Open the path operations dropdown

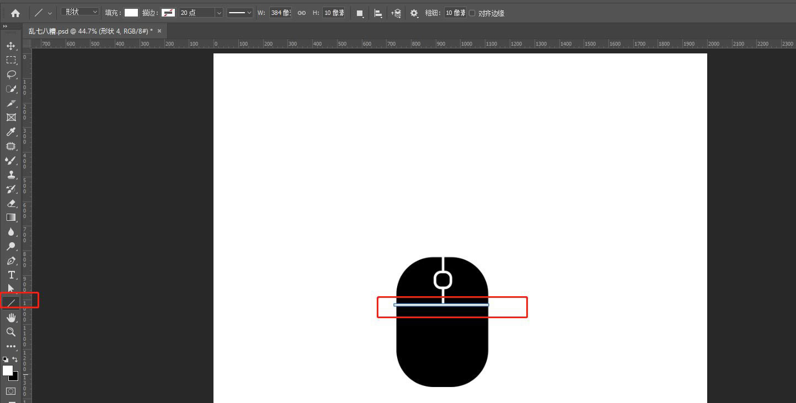(x=360, y=13)
